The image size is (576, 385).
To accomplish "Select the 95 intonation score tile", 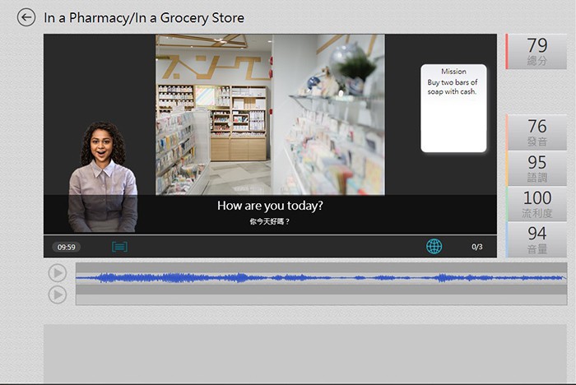I will tap(537, 168).
